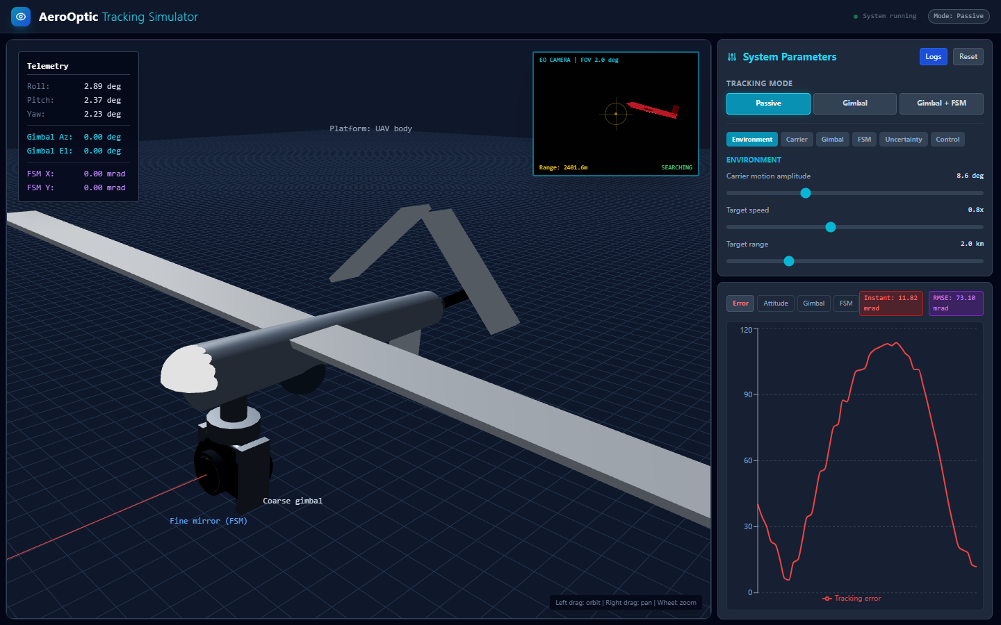Click the Platform: UAV body label
Image resolution: width=1001 pixels, height=625 pixels.
click(x=371, y=128)
